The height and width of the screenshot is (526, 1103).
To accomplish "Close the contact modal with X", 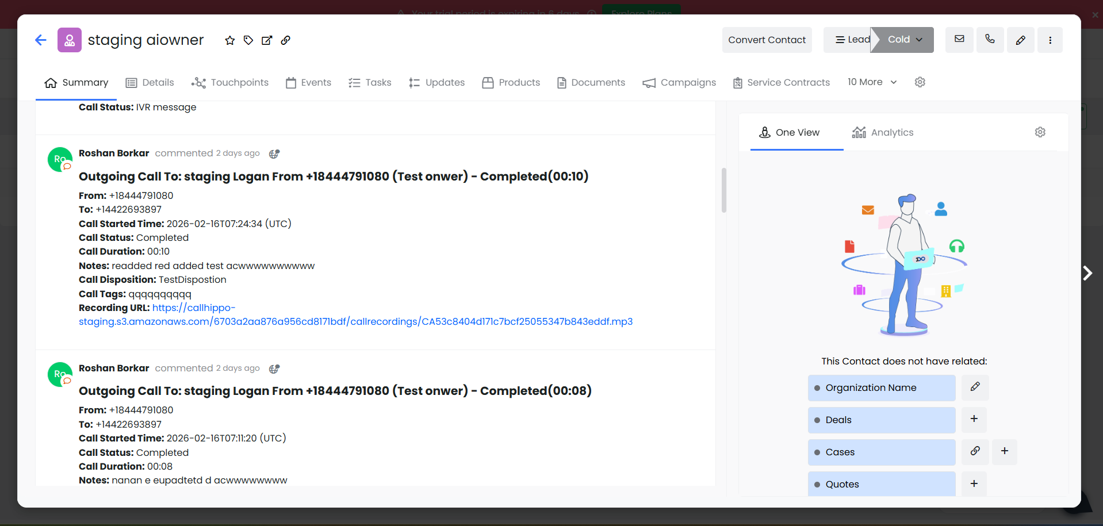I will 1096,16.
